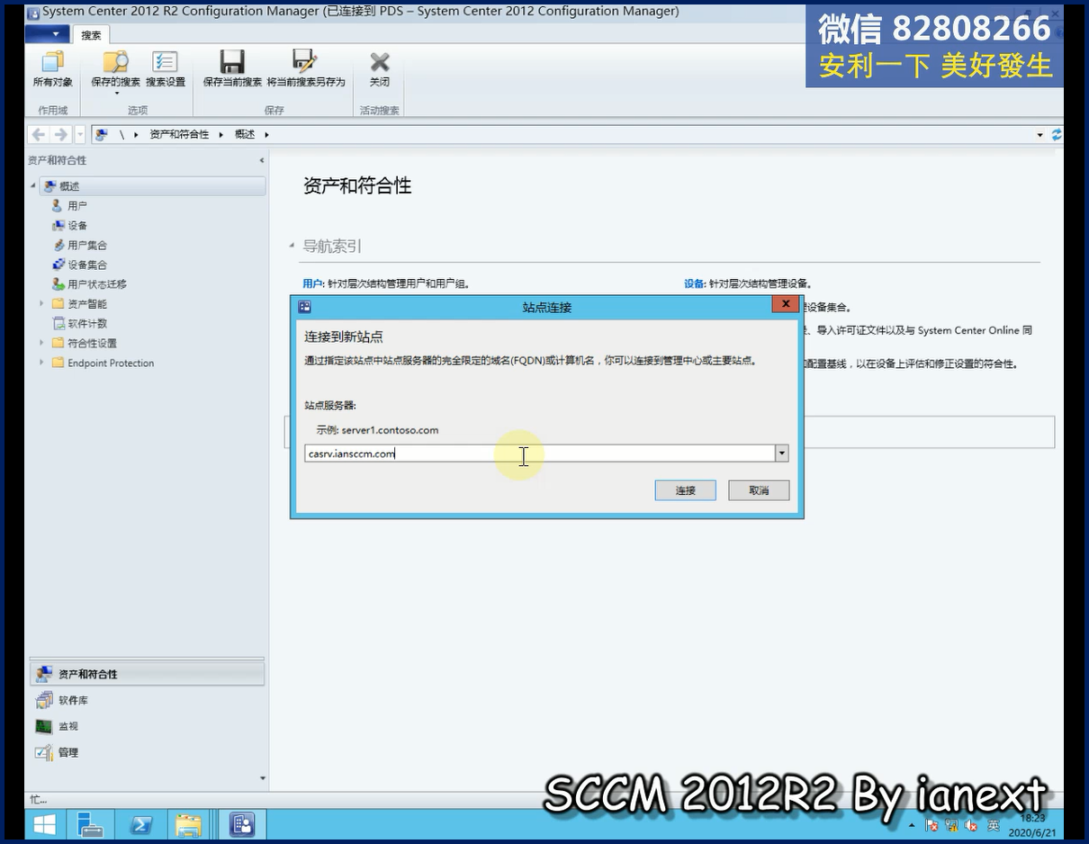Screen dimensions: 1089x844
Task: Click the 英 input method indicator
Action: (994, 826)
